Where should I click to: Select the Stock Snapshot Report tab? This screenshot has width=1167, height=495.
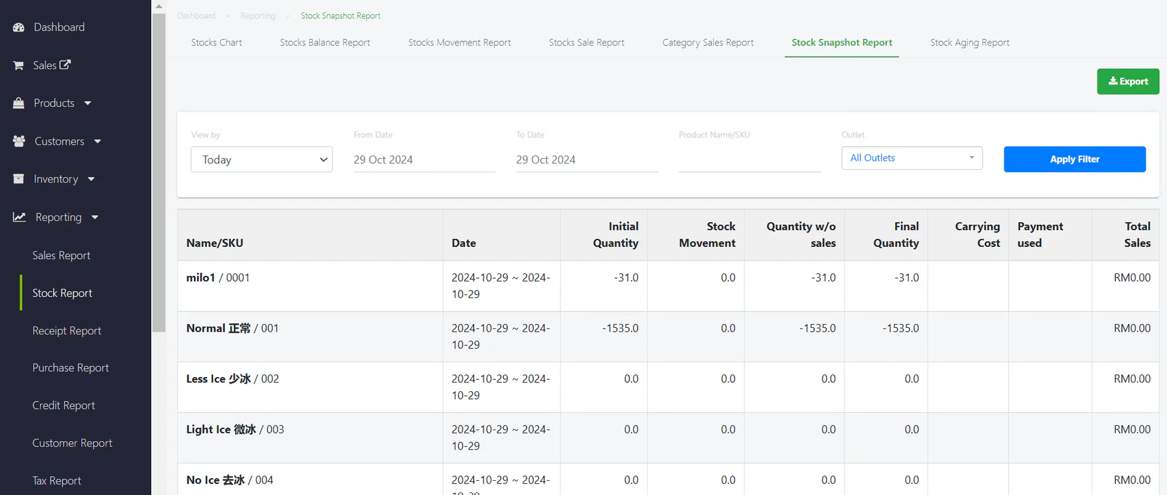click(x=842, y=43)
